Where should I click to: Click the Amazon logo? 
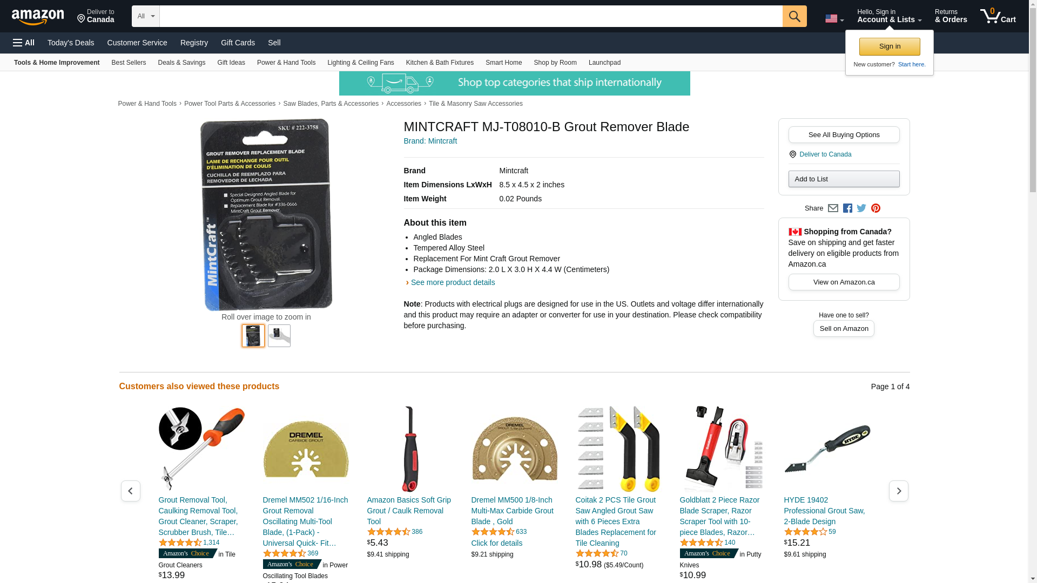[x=38, y=17]
